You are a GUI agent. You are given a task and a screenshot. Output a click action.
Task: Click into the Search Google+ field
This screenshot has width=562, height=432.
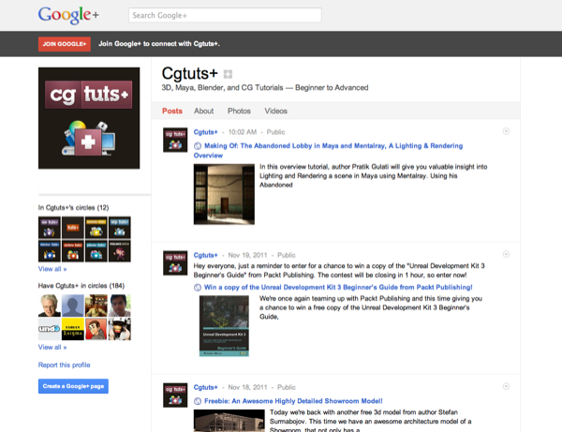225,15
